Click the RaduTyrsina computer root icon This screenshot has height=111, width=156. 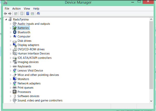tap(10, 19)
